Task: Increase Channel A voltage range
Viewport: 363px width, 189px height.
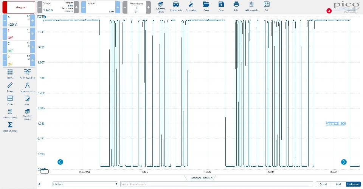Action: (x=33, y=20)
